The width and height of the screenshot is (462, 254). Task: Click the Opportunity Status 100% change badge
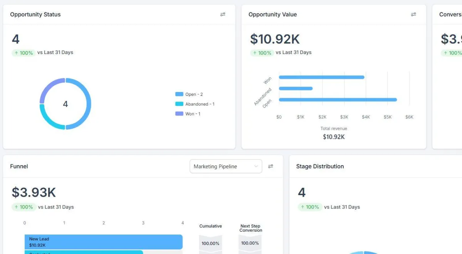[x=23, y=53]
